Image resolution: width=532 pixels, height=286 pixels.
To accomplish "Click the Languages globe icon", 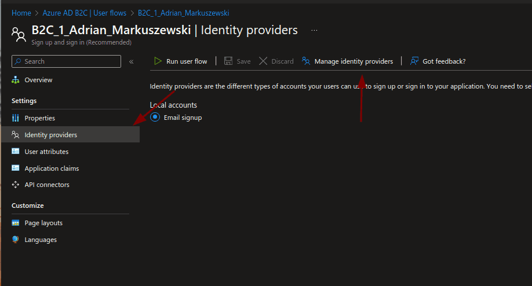I will [15, 239].
